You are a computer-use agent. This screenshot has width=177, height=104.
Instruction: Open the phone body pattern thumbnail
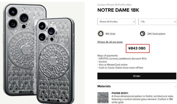103,98
